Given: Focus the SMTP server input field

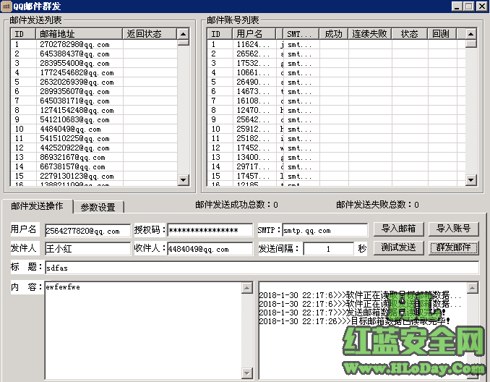Looking at the screenshot, I should click(x=325, y=230).
